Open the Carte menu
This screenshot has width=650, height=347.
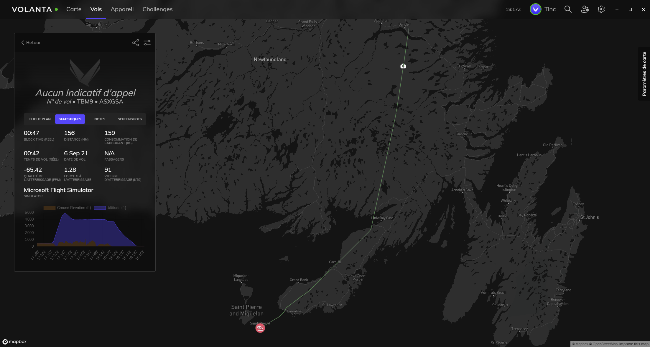(74, 9)
